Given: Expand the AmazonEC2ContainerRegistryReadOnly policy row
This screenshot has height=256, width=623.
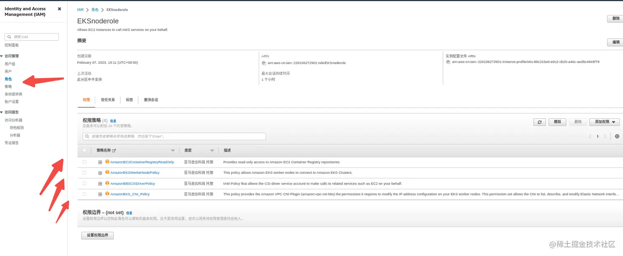Looking at the screenshot, I should coord(100,162).
